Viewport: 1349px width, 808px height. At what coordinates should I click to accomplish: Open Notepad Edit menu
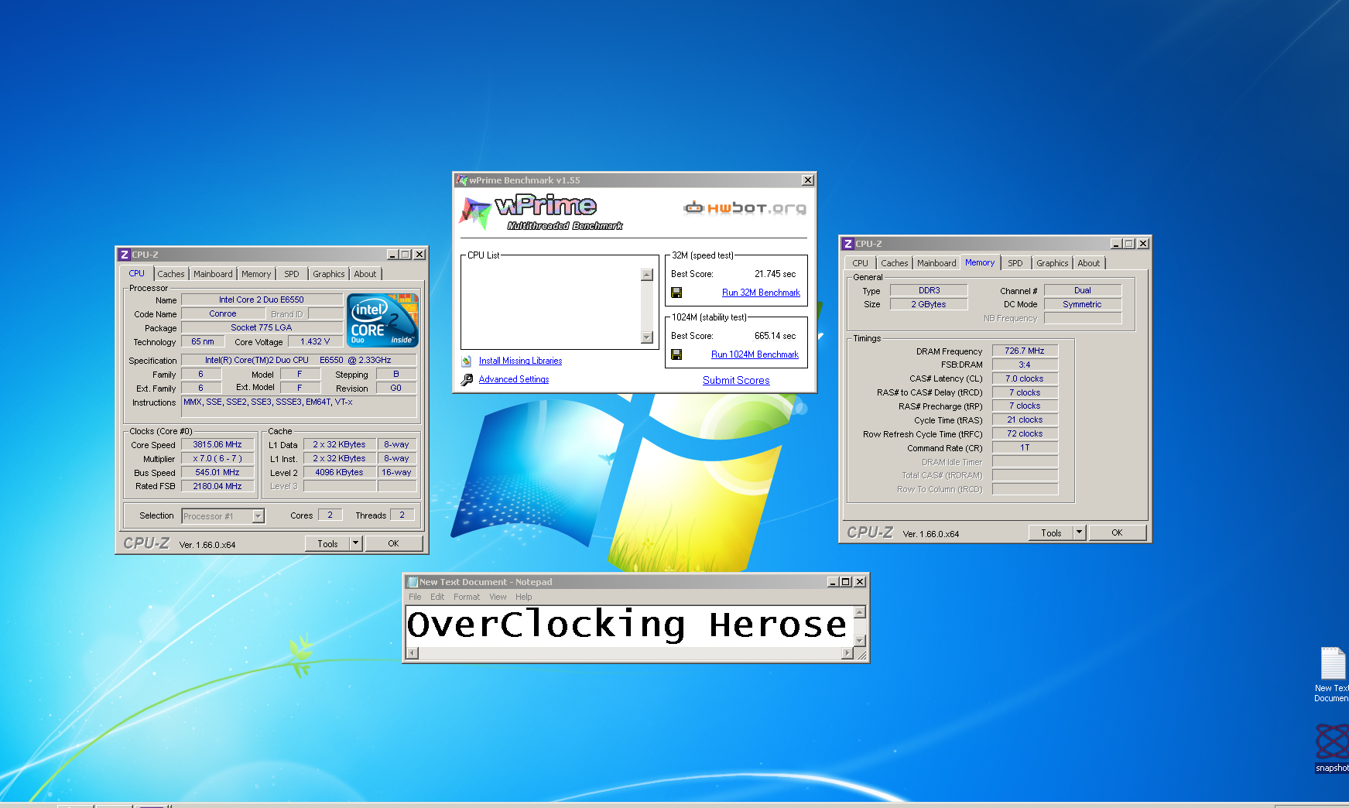(437, 597)
